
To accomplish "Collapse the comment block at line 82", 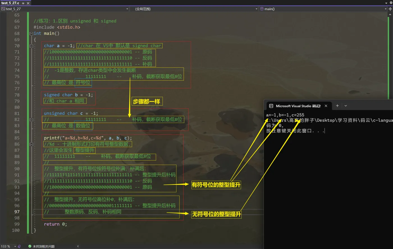I will pyautogui.click(x=31, y=120).
